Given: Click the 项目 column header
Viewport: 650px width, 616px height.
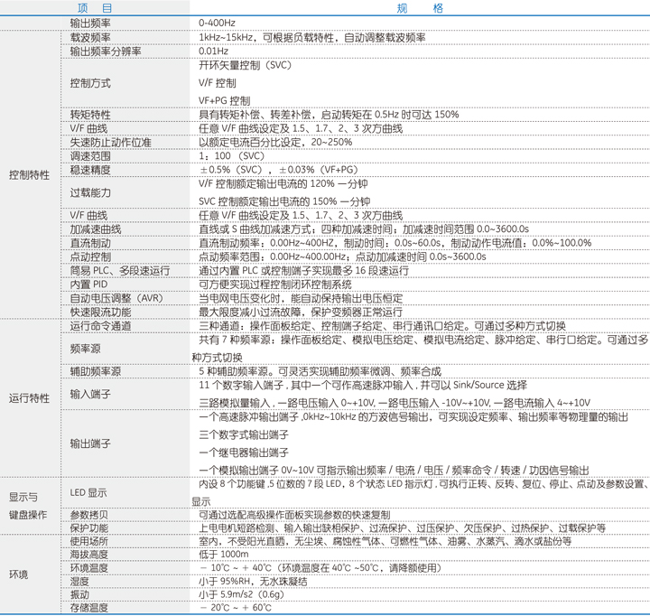Looking at the screenshot, I should pyautogui.click(x=96, y=7).
